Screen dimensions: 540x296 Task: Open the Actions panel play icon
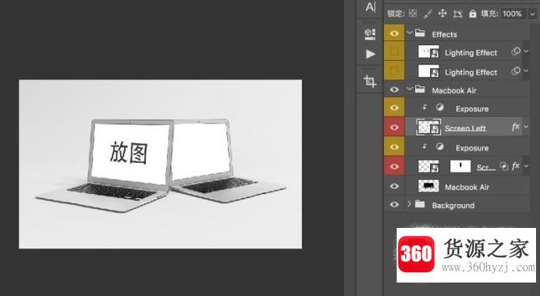[x=371, y=54]
